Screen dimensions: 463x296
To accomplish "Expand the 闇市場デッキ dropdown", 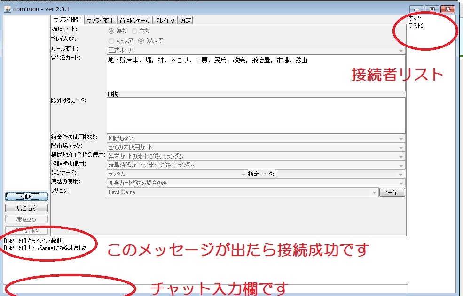I will pyautogui.click(x=256, y=147).
